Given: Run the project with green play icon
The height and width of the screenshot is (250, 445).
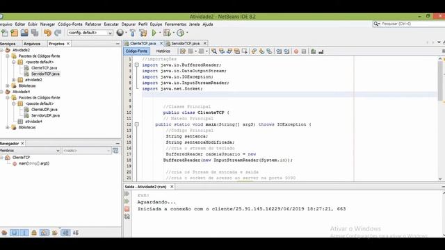Looking at the screenshot, I should [x=154, y=33].
